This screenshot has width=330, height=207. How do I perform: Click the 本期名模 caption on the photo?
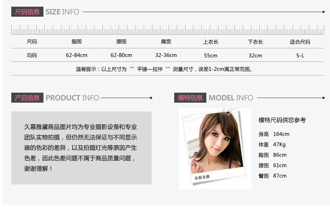point(202,177)
